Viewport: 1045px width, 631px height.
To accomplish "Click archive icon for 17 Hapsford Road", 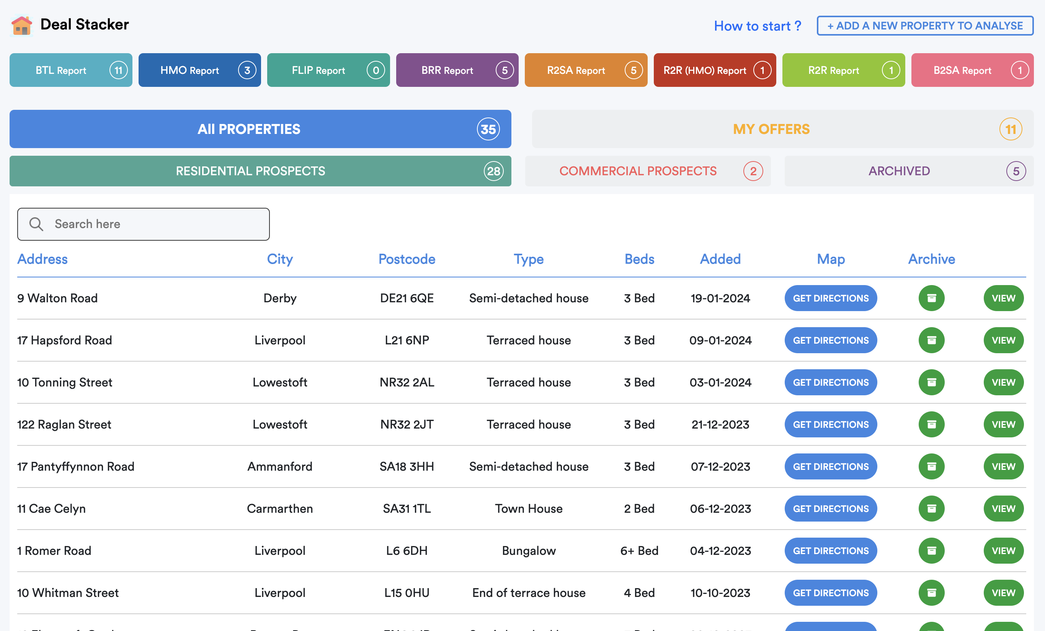I will click(x=931, y=340).
